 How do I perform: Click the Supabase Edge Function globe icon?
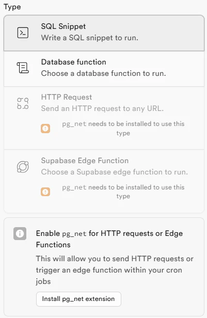pos(23,167)
